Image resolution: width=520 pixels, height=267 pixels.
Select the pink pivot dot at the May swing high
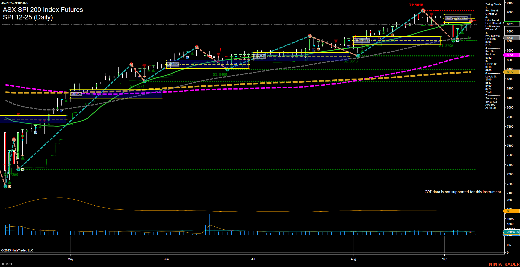[132, 65]
